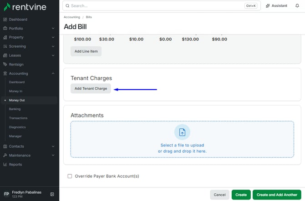Click the Reports chart icon
The height and width of the screenshot is (201, 305).
5,165
